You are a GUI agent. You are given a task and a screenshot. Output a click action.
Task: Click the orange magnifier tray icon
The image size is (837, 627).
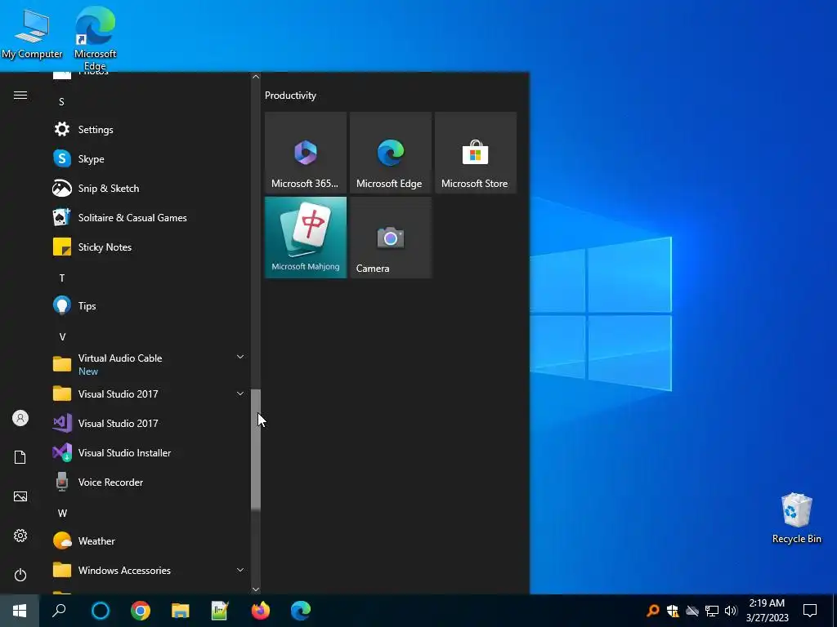653,611
